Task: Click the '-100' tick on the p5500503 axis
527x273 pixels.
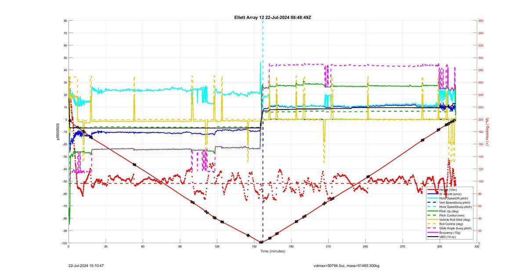Action: [x=63, y=243]
